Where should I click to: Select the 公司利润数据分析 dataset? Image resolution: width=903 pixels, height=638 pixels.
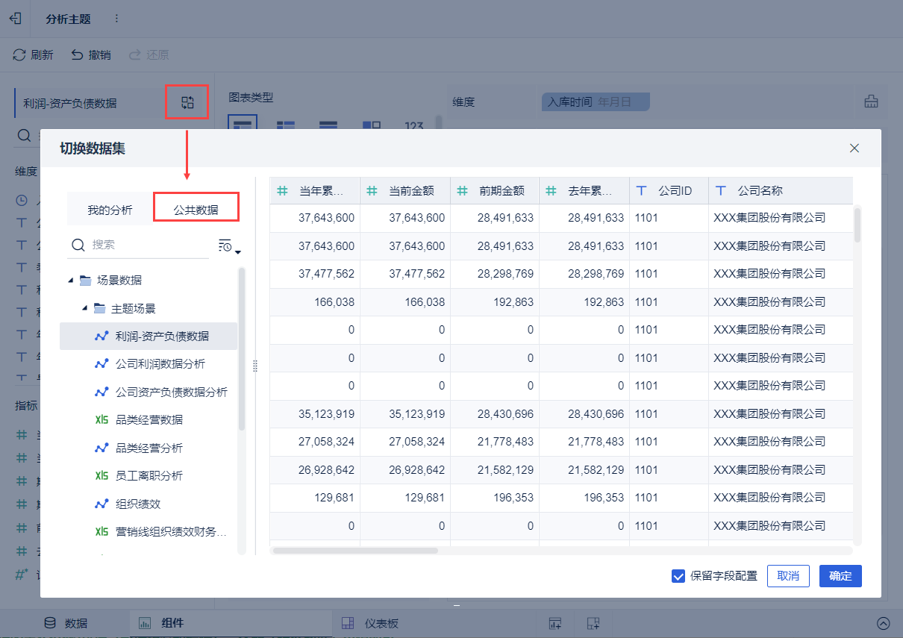149,364
